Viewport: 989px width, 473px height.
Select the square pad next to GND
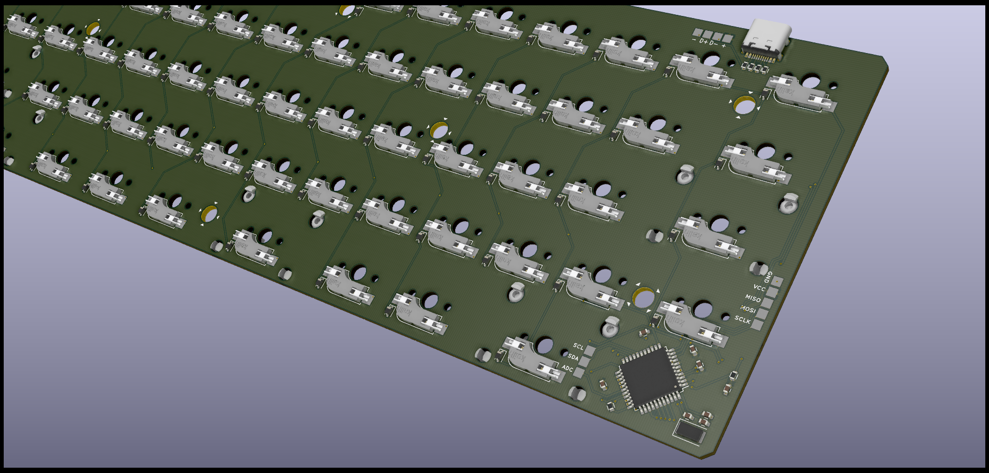coord(778,281)
